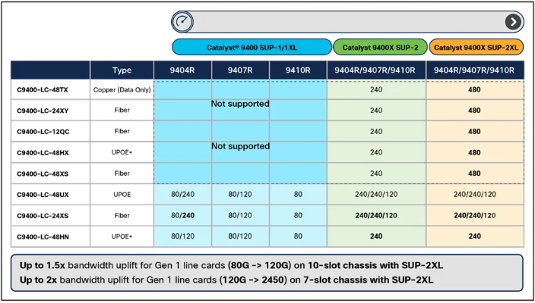Click Fiber type in the C9400-LC-24XY row
Image resolution: width=535 pixels, height=303 pixels.
pos(122,110)
